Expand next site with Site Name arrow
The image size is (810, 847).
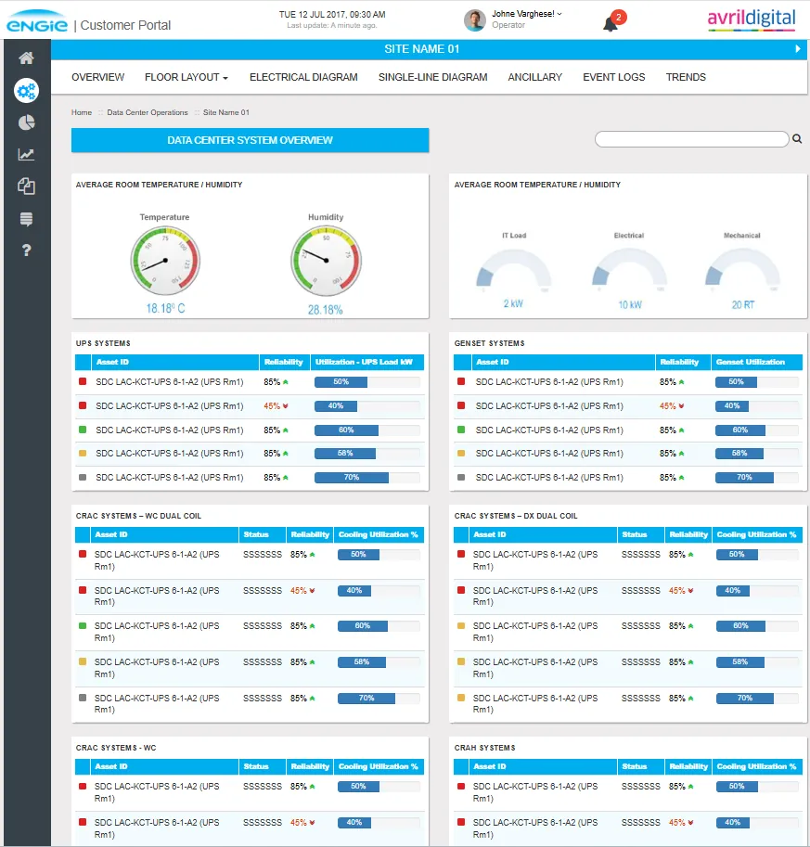pyautogui.click(x=798, y=48)
